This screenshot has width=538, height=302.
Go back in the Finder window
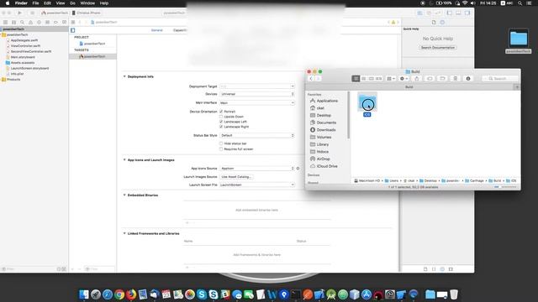click(x=311, y=78)
